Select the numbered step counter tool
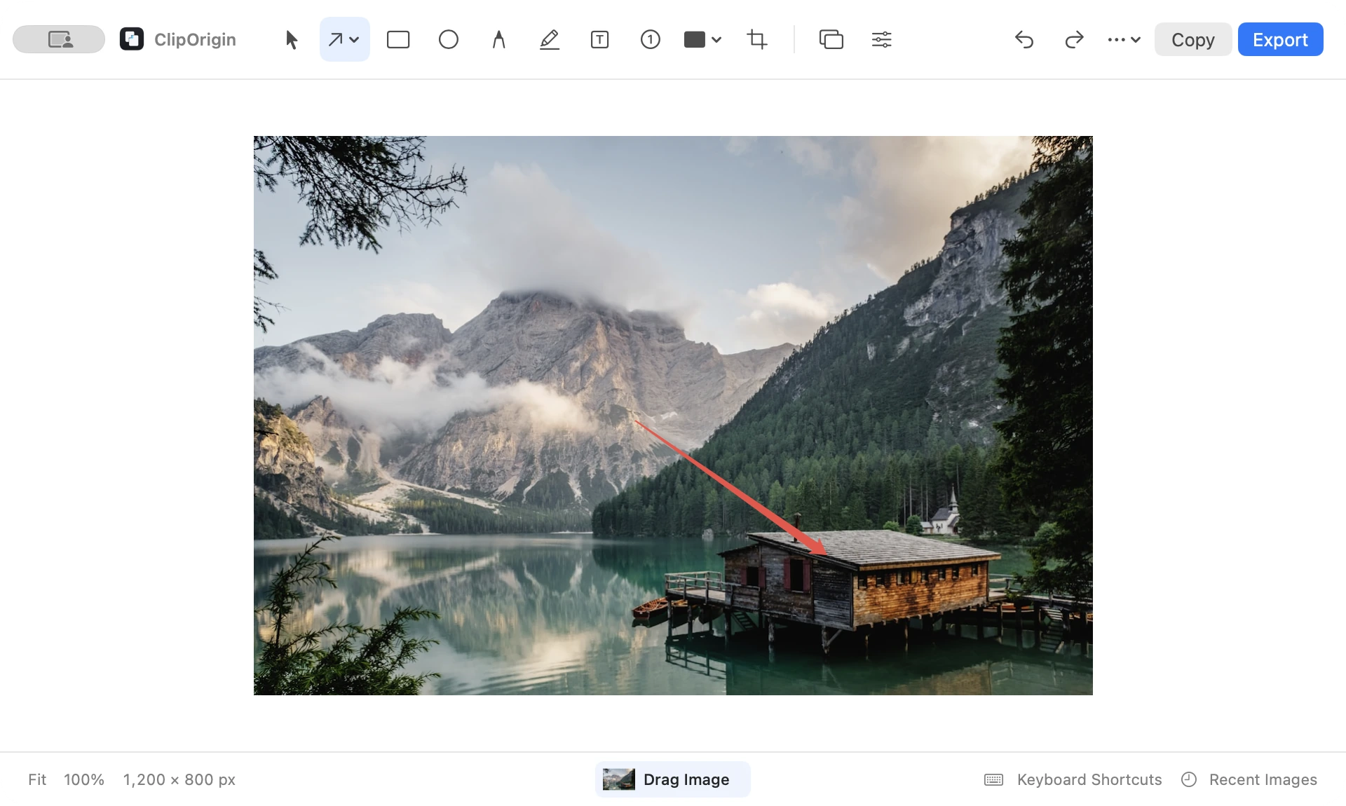The width and height of the screenshot is (1346, 806). coord(651,40)
